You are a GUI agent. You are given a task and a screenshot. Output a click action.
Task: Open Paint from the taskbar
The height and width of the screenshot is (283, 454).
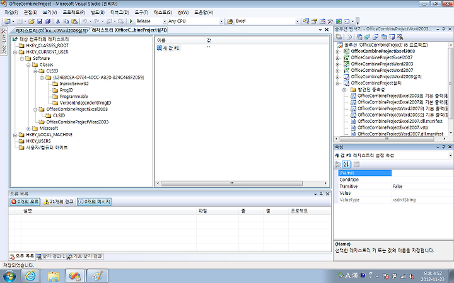point(97,276)
